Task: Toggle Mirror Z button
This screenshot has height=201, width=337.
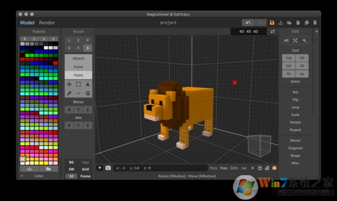Action: pos(88,110)
